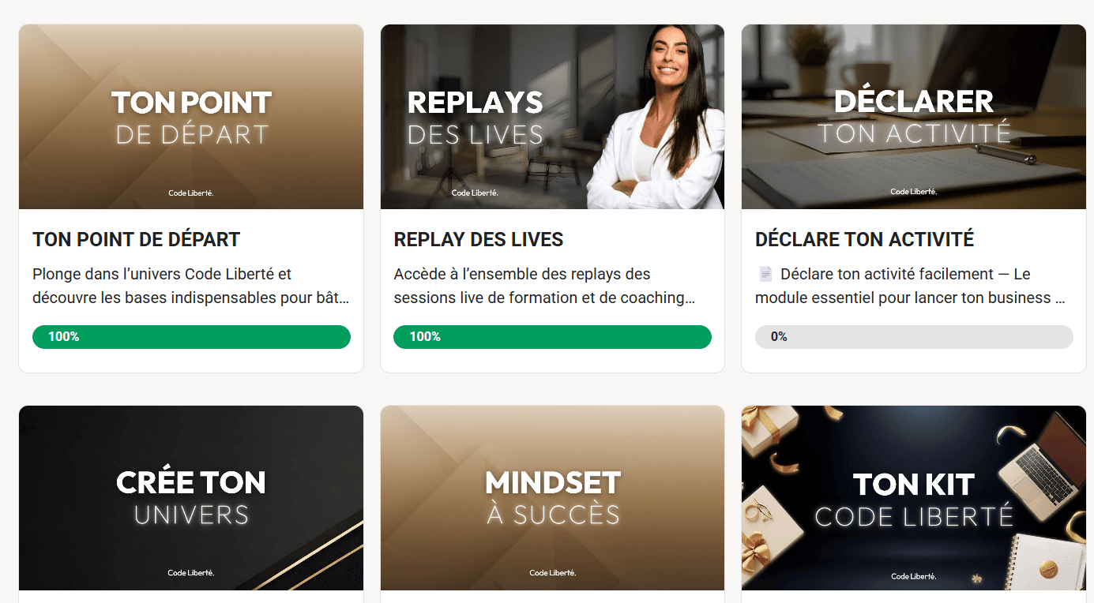Click the Code Liberté logo on Crée ton Univers banner
1094x603 pixels.
[191, 573]
